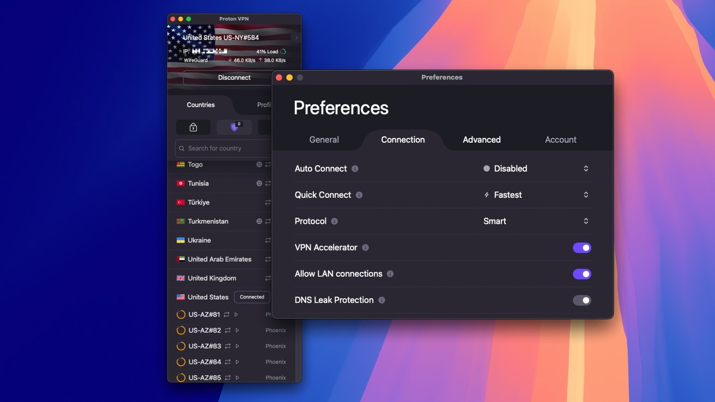Image resolution: width=715 pixels, height=402 pixels.
Task: Select the United Kingdom country row
Action: pos(220,278)
